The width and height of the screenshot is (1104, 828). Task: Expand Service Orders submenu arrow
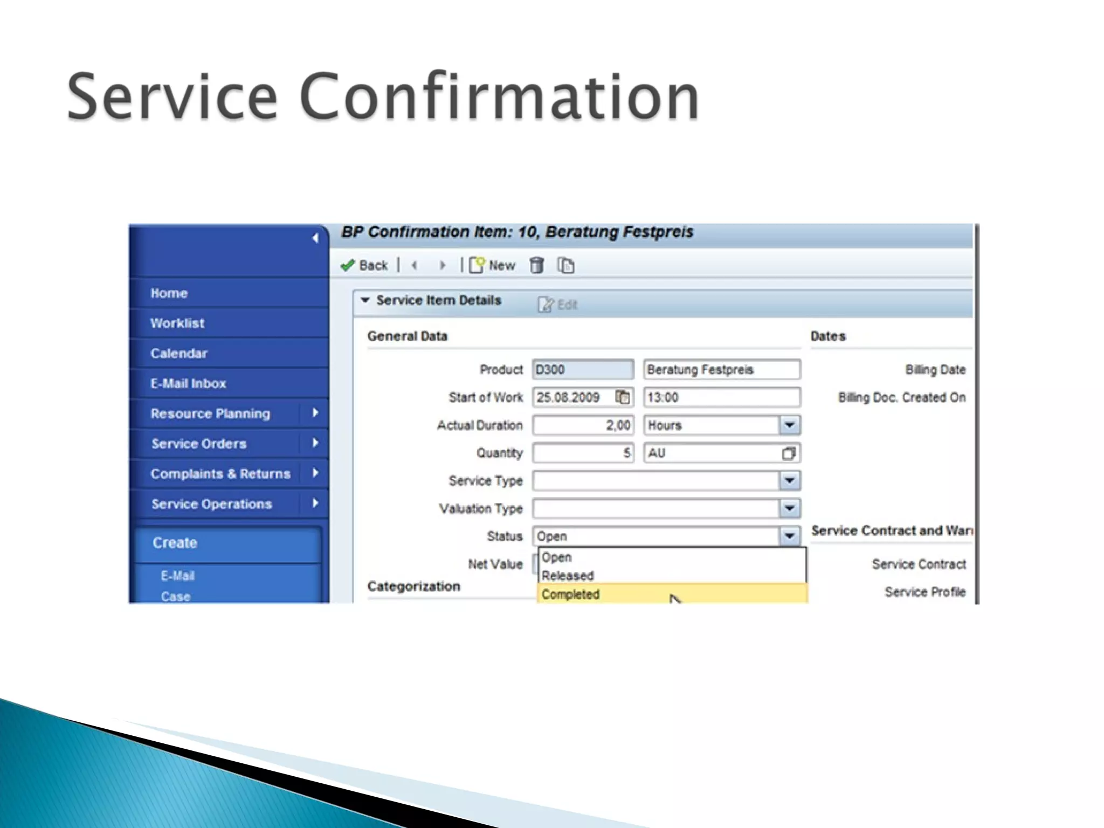point(315,443)
